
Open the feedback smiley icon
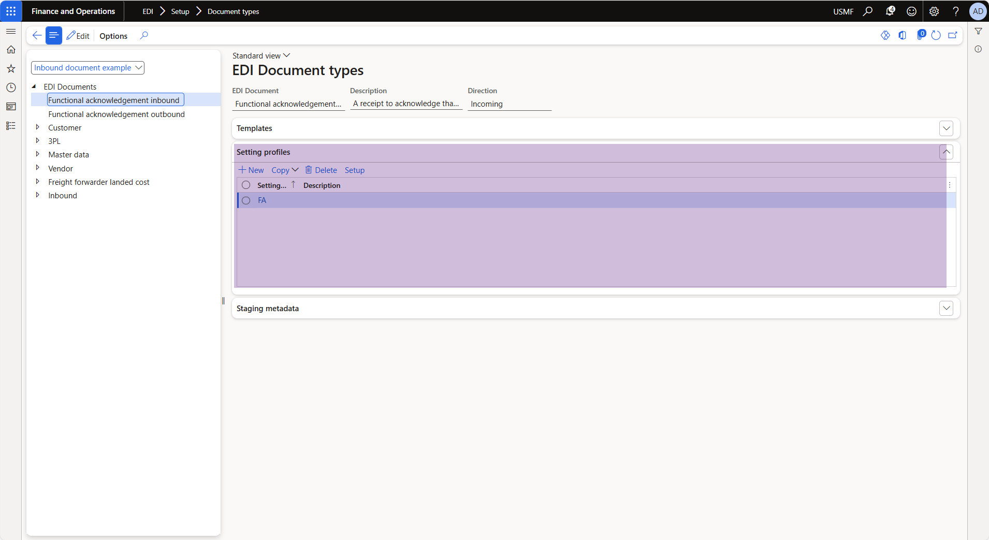[912, 11]
